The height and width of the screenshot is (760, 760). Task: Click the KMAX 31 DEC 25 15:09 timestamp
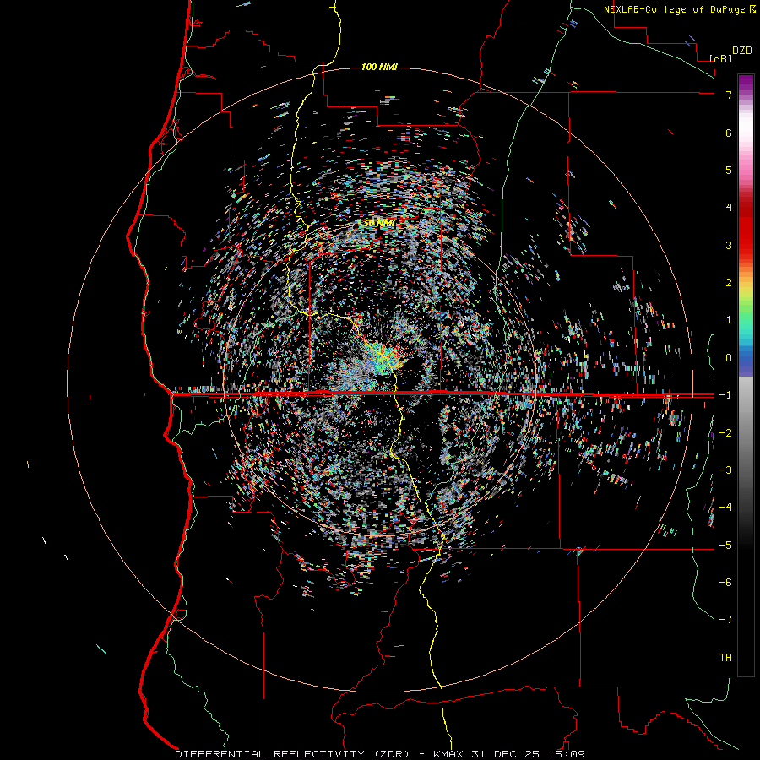[509, 754]
